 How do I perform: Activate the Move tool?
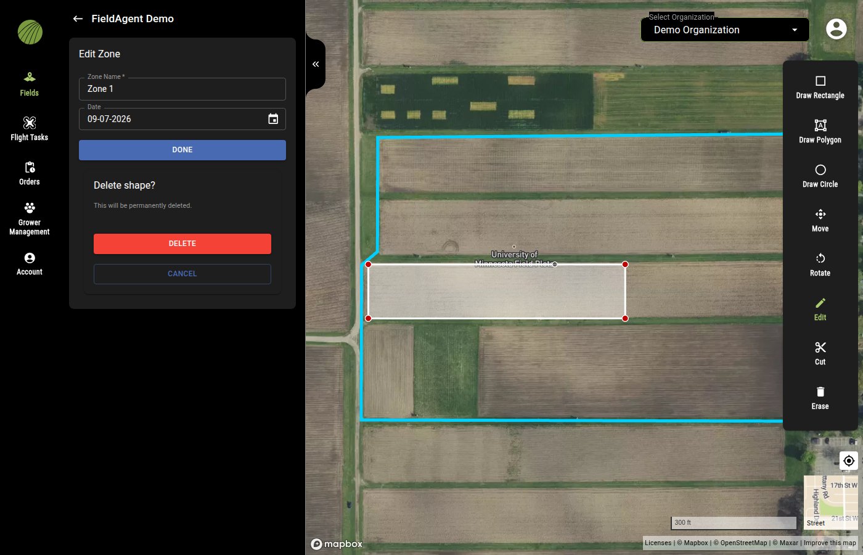[x=820, y=221]
